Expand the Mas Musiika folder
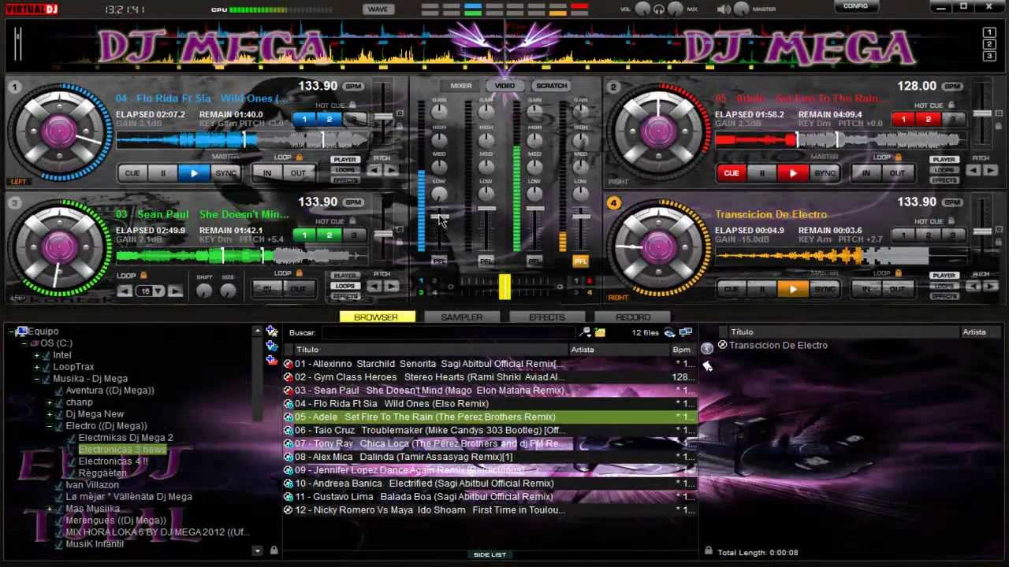 point(49,509)
